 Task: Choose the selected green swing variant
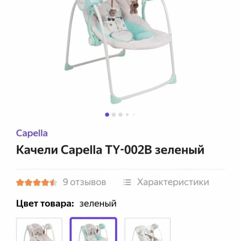pos(93,229)
